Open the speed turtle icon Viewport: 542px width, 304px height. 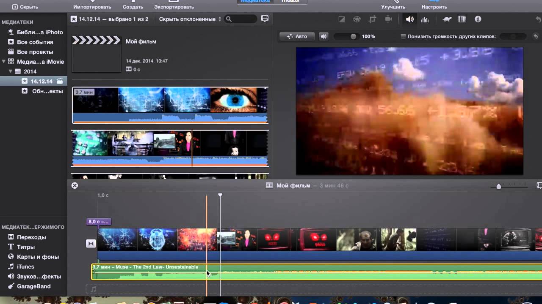click(x=447, y=19)
